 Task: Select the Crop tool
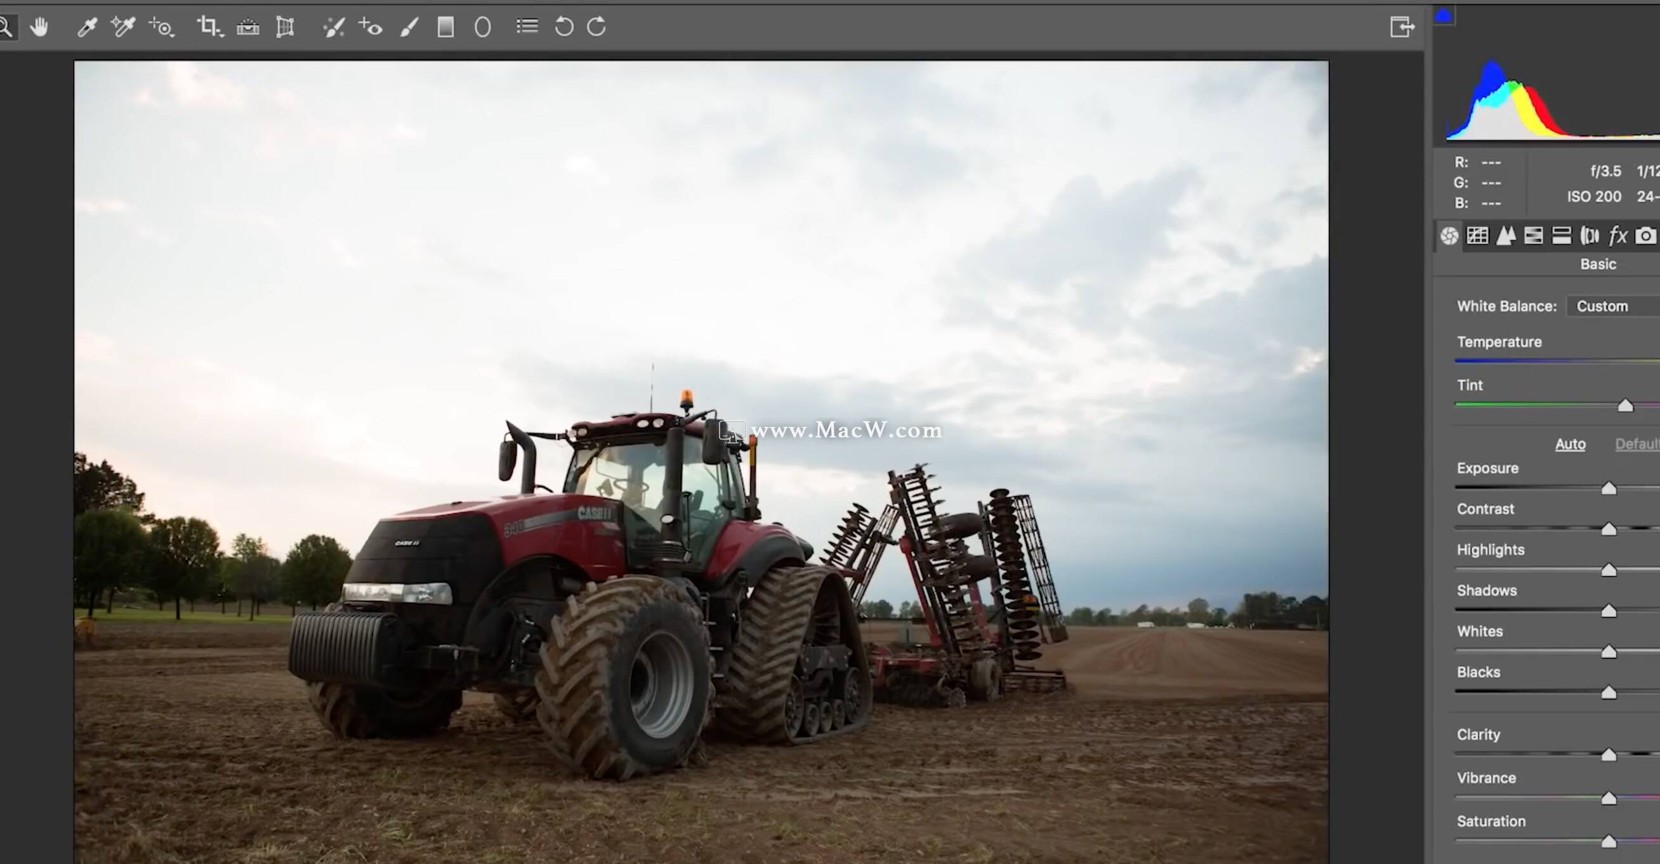tap(211, 27)
